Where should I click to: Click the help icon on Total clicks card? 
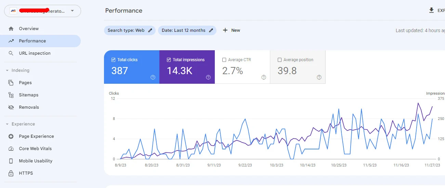click(153, 77)
